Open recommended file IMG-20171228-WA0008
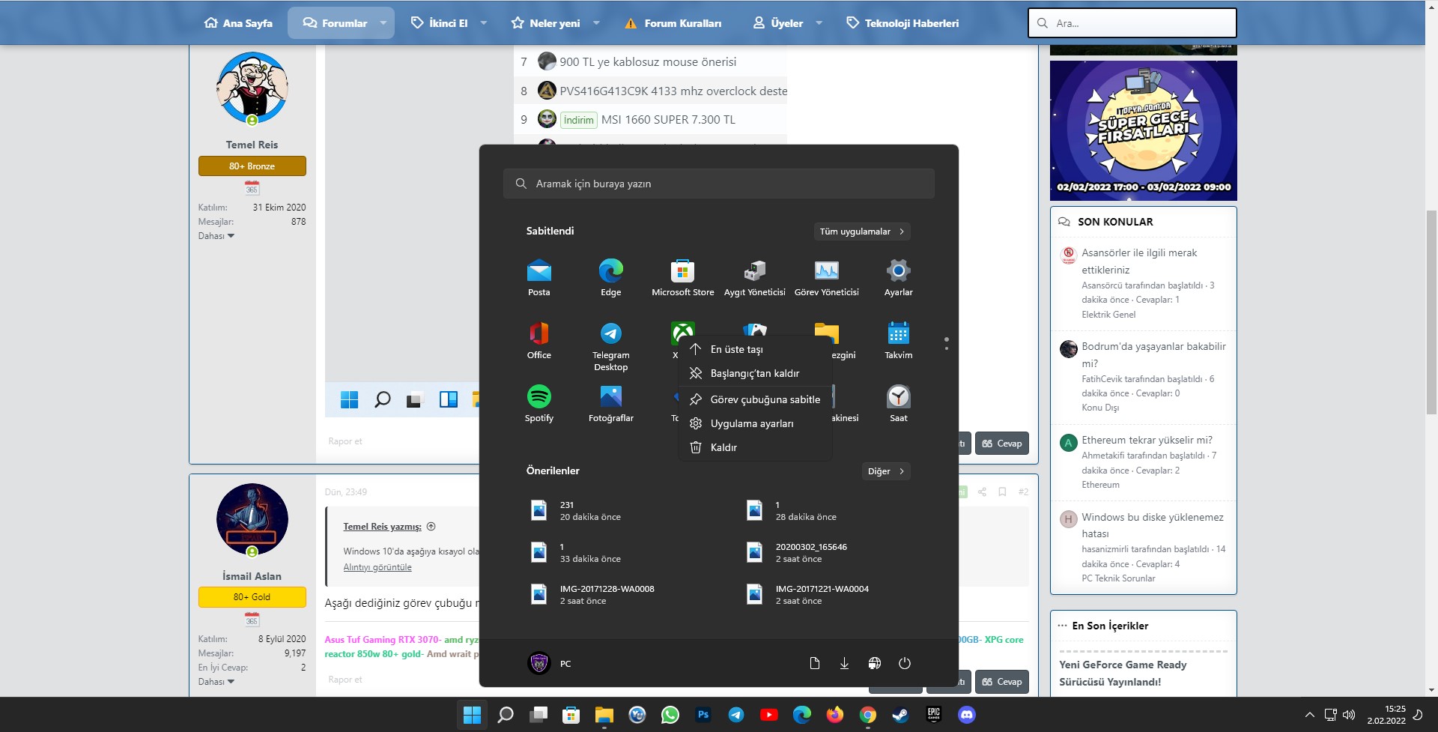Viewport: 1438px width, 732px height. (x=592, y=594)
